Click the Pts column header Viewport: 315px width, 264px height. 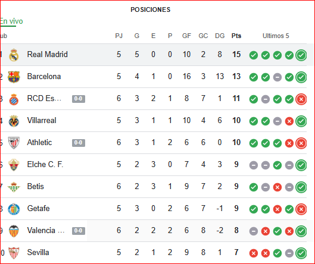pos(236,36)
